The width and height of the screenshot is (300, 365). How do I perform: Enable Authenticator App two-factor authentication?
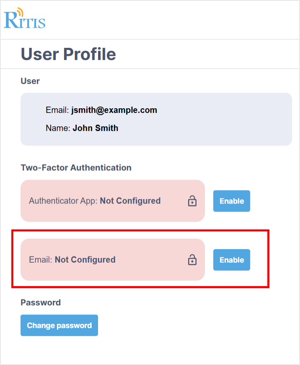[x=231, y=201]
